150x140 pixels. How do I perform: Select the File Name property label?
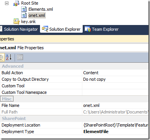point(10,105)
